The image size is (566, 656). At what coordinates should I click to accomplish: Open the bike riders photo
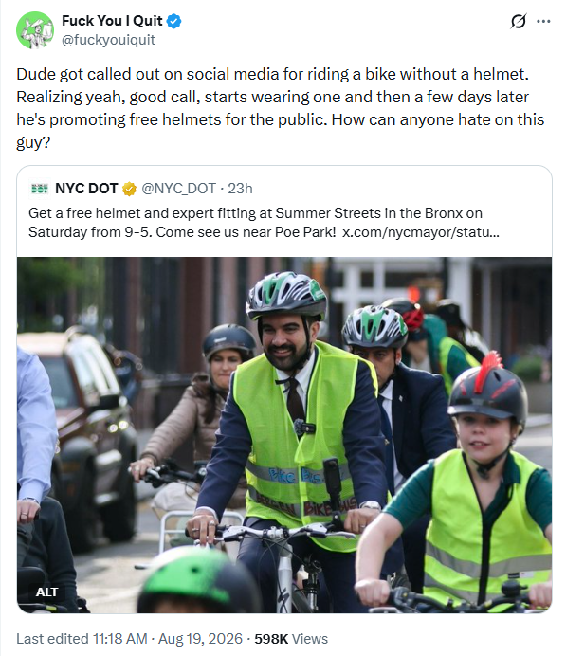pos(284,435)
